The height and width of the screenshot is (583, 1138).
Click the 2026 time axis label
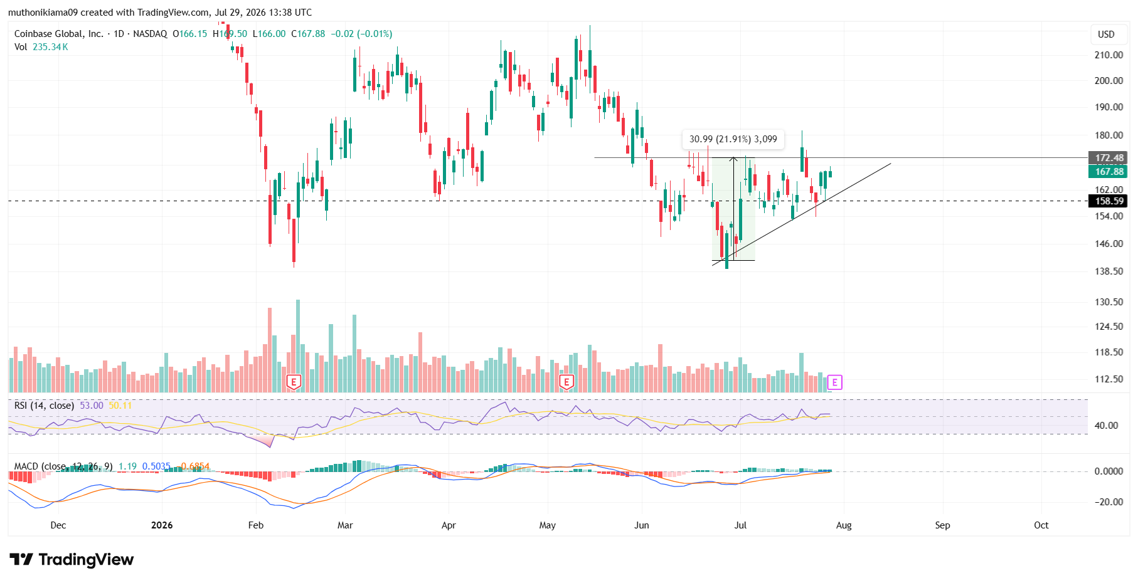click(162, 525)
